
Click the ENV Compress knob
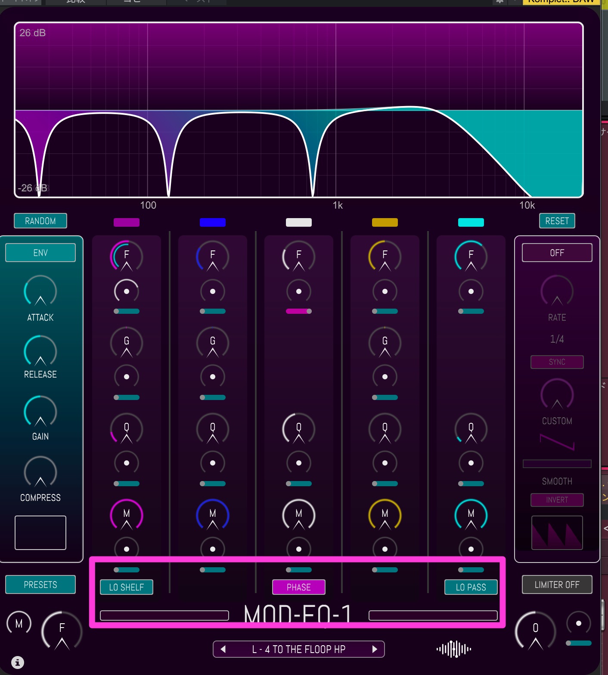tap(40, 472)
